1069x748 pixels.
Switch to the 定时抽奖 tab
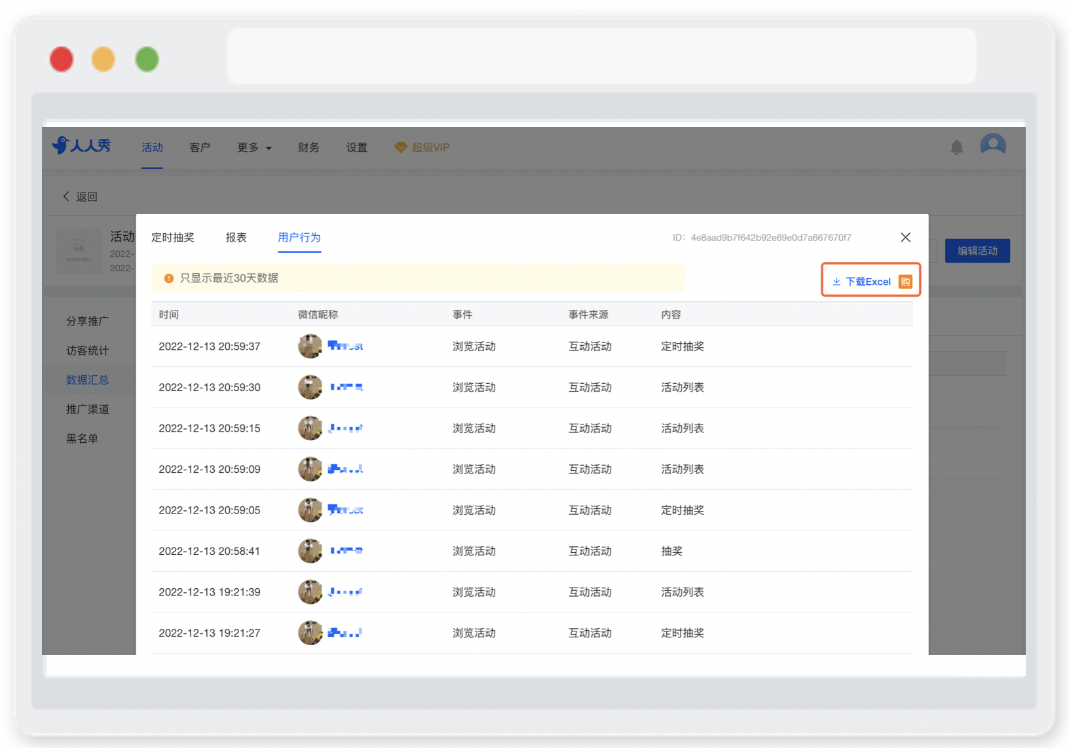click(x=173, y=237)
